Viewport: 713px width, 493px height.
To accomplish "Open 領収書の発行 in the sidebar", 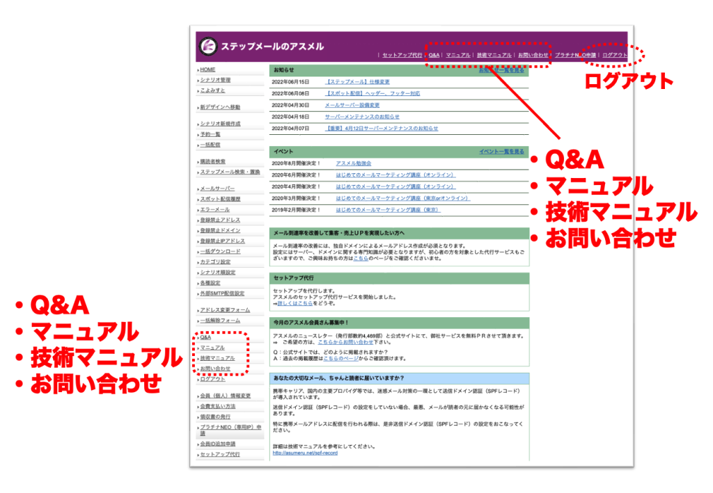I will coord(215,417).
